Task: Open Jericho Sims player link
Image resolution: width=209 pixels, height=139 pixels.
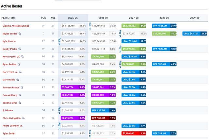Action: [10, 103]
